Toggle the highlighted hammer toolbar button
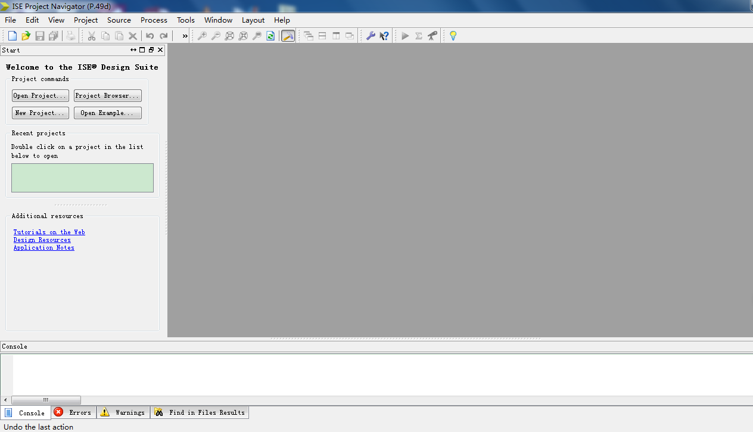The height and width of the screenshot is (432, 753). [x=288, y=36]
